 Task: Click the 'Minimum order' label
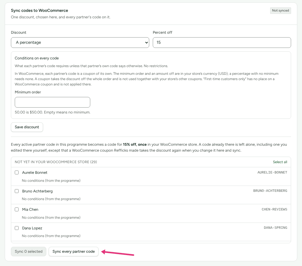pos(28,92)
